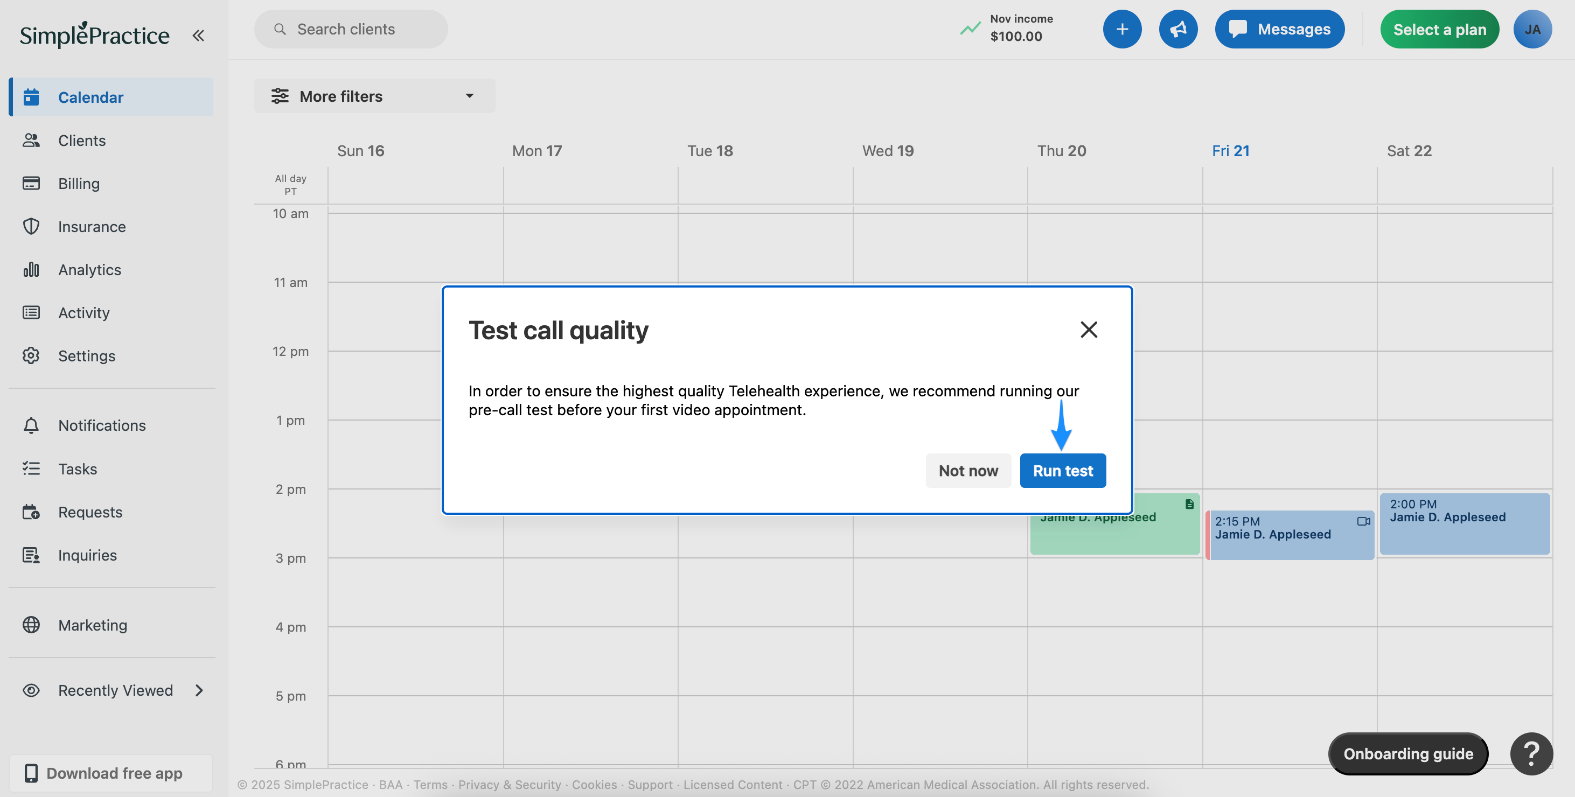1575x797 pixels.
Task: Click the Search clients field
Action: (x=351, y=29)
